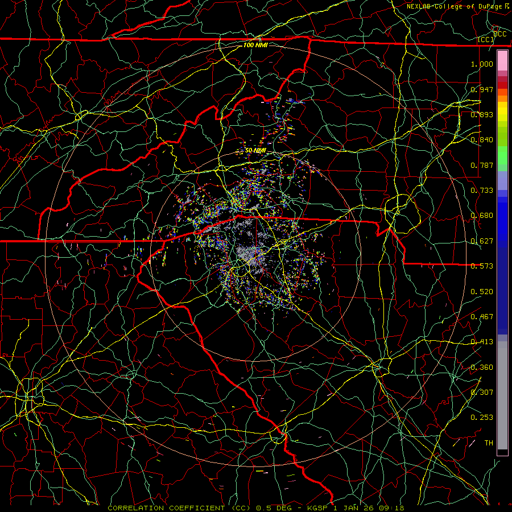Click the 0.253 scale value
The height and width of the screenshot is (512, 512).
482,418
